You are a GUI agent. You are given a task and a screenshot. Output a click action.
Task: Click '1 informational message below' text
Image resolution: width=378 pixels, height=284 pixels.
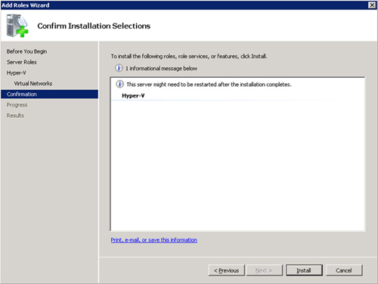[x=161, y=68]
